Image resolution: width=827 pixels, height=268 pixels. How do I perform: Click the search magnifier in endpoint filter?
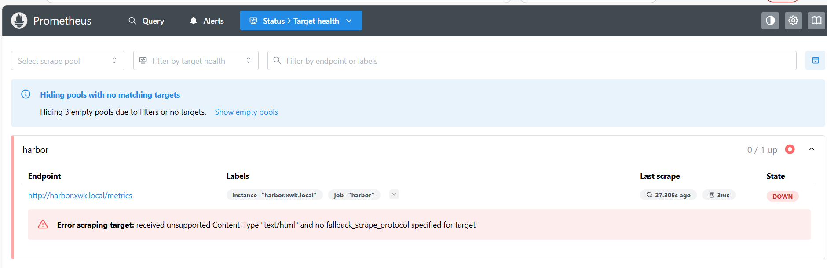(277, 61)
